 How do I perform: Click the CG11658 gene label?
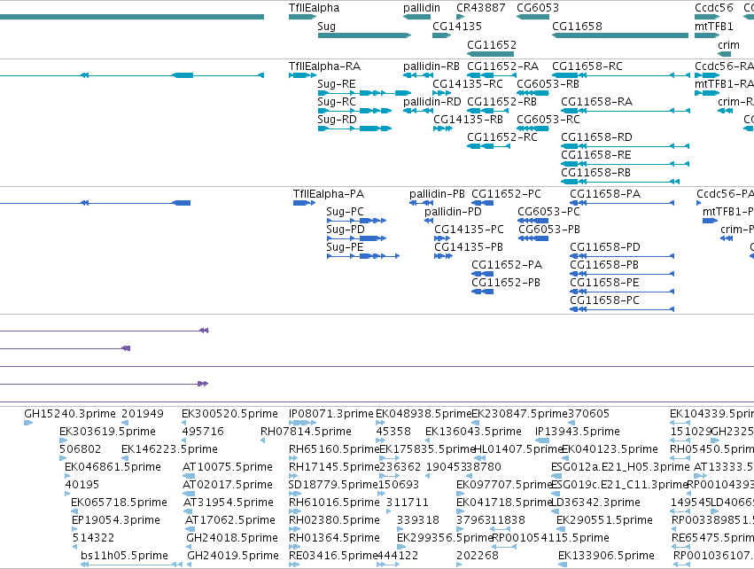pos(577,27)
